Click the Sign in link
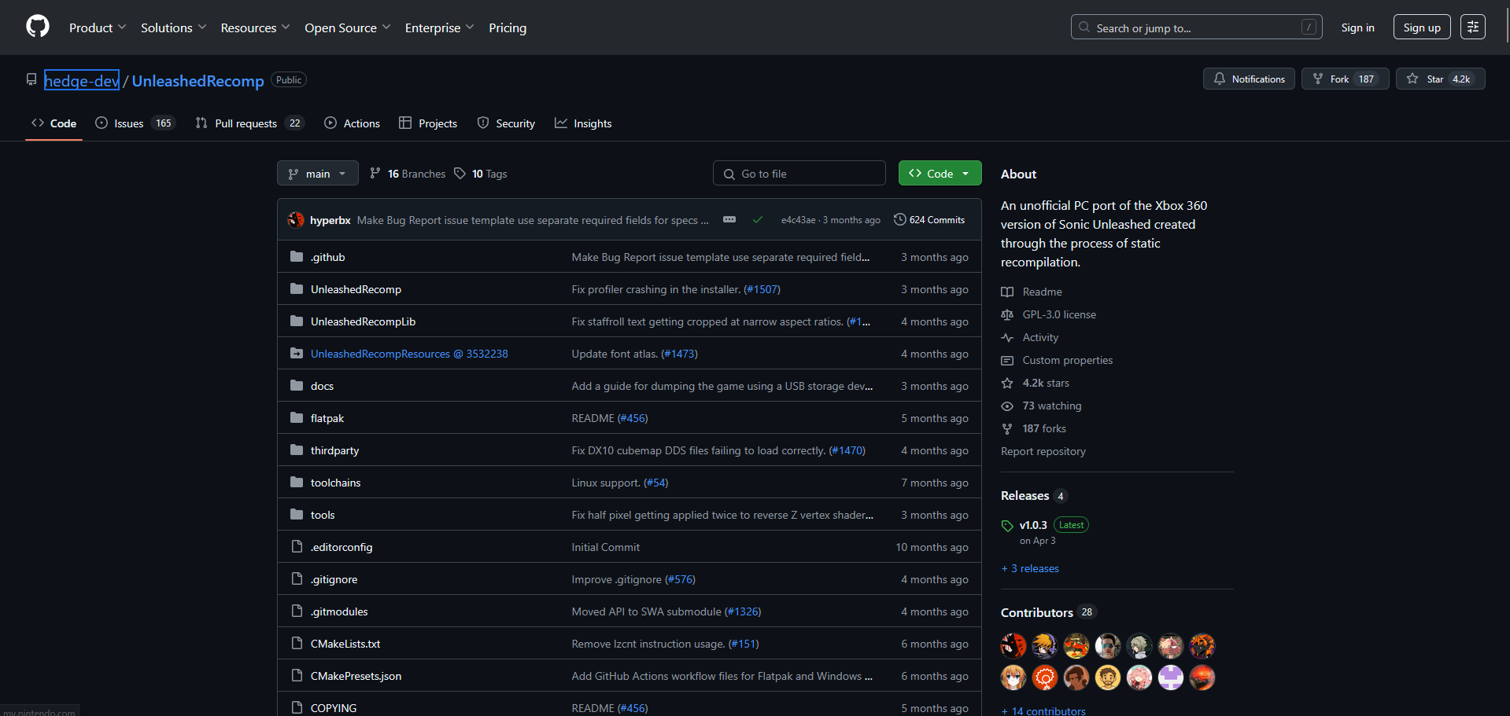 tap(1357, 28)
